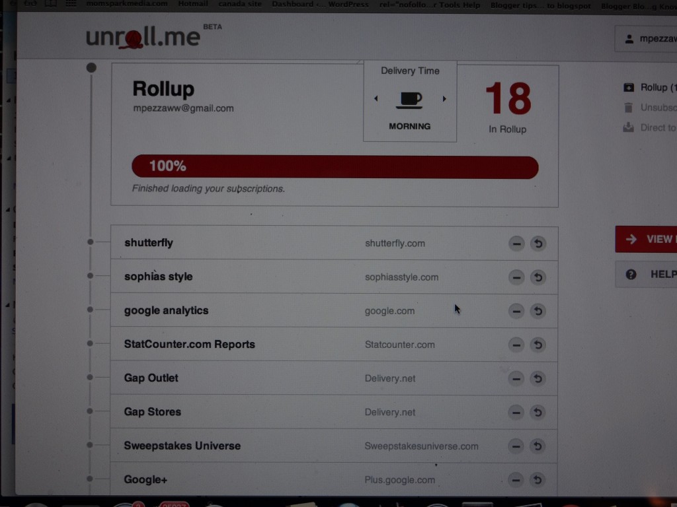Click the google analytics subscription name
Image resolution: width=677 pixels, height=507 pixels.
(x=166, y=310)
